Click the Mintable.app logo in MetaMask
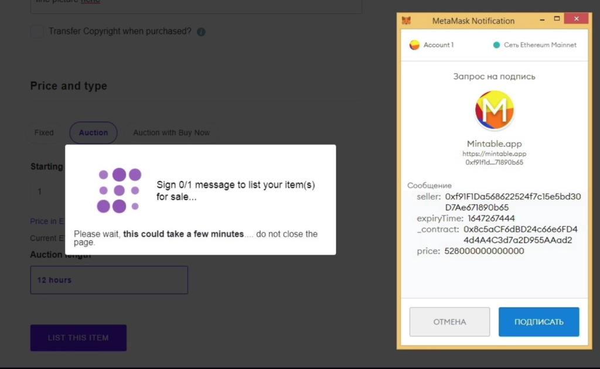Screen dimensions: 600x369 (495, 110)
